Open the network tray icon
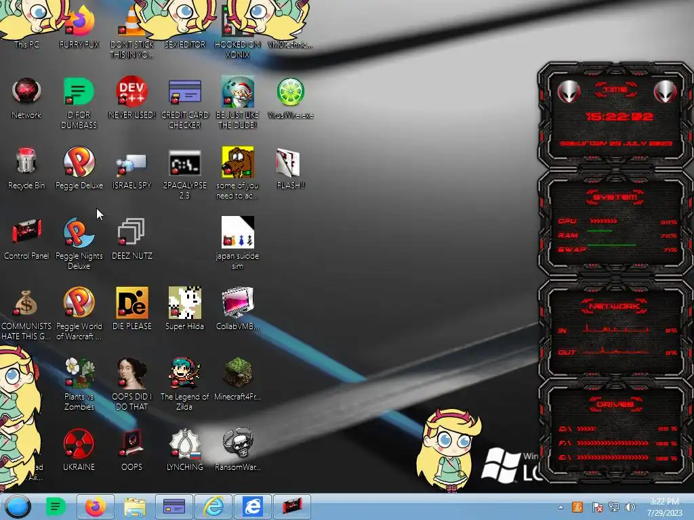Image resolution: width=694 pixels, height=520 pixels. [x=614, y=507]
